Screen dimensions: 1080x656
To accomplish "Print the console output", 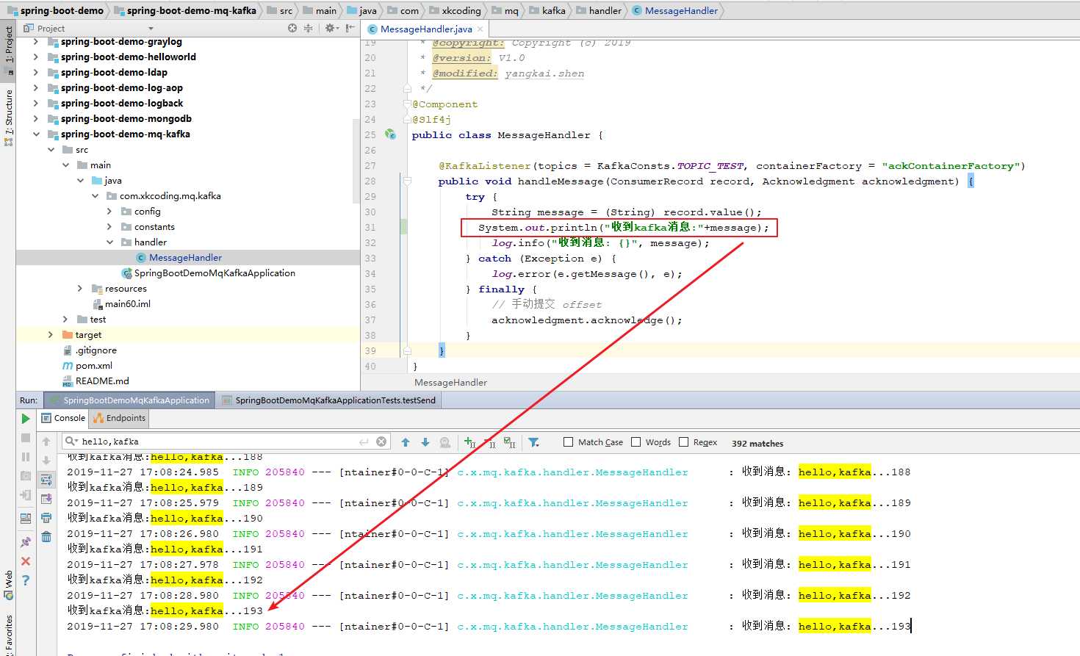I will pos(46,518).
